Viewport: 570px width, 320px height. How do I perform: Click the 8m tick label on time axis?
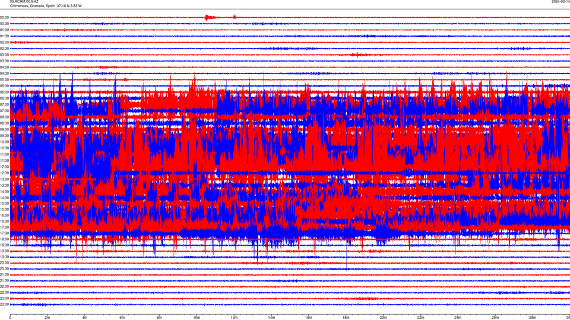pyautogui.click(x=159, y=318)
